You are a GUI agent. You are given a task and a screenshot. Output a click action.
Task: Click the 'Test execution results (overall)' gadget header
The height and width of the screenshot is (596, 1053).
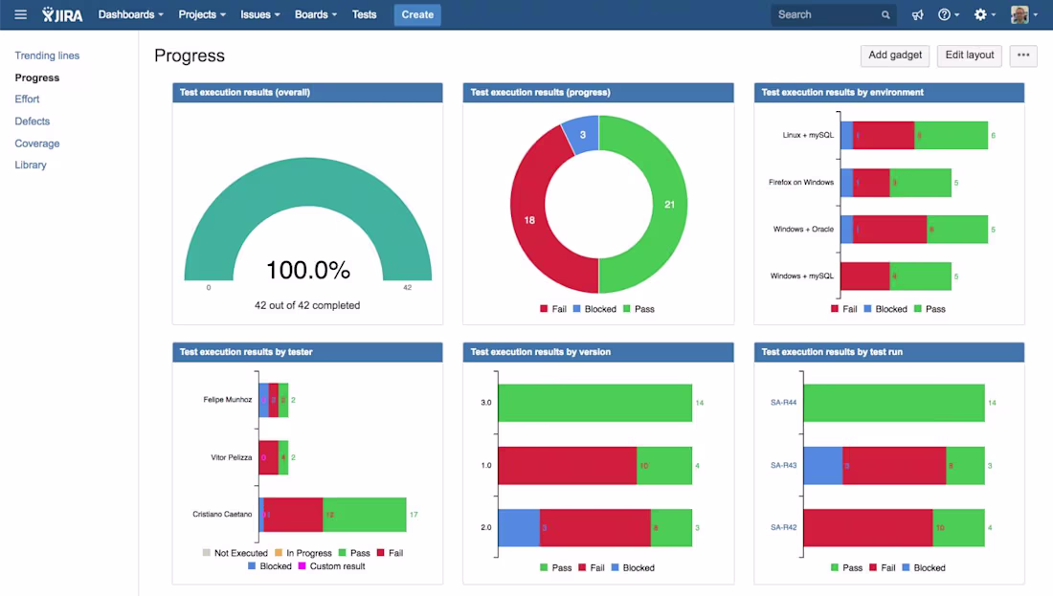pos(307,93)
